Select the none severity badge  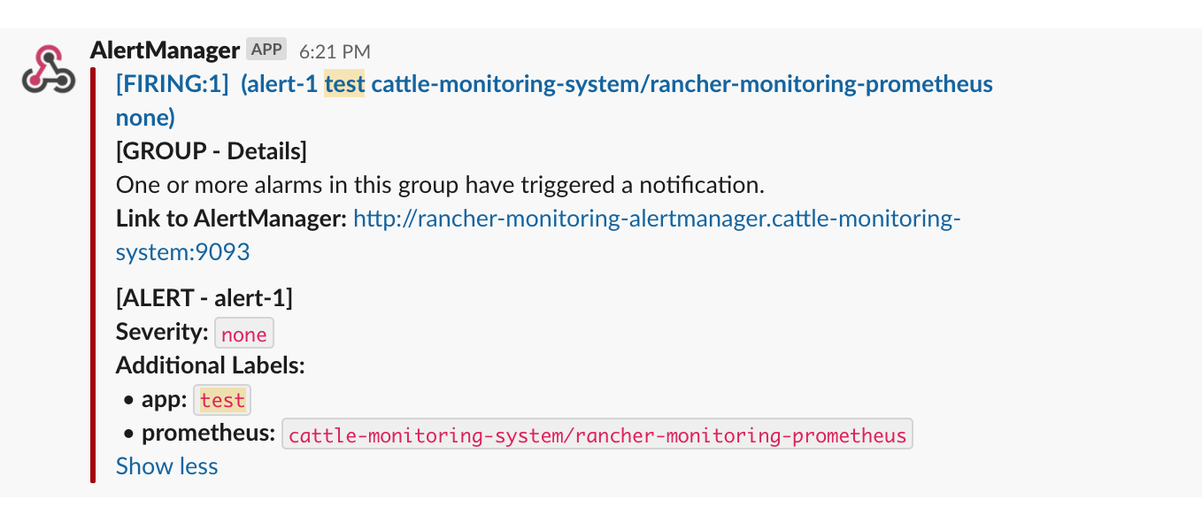(243, 334)
